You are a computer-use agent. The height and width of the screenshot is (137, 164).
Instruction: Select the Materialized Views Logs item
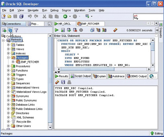point(31,92)
